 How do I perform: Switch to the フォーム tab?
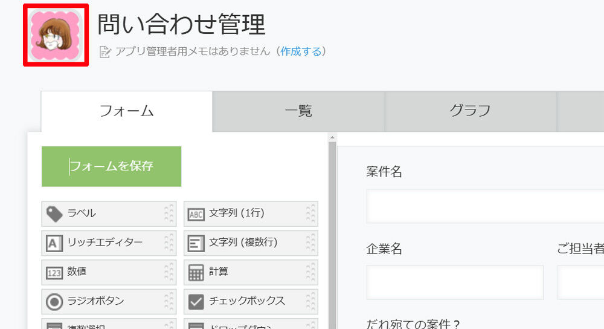[x=126, y=111]
